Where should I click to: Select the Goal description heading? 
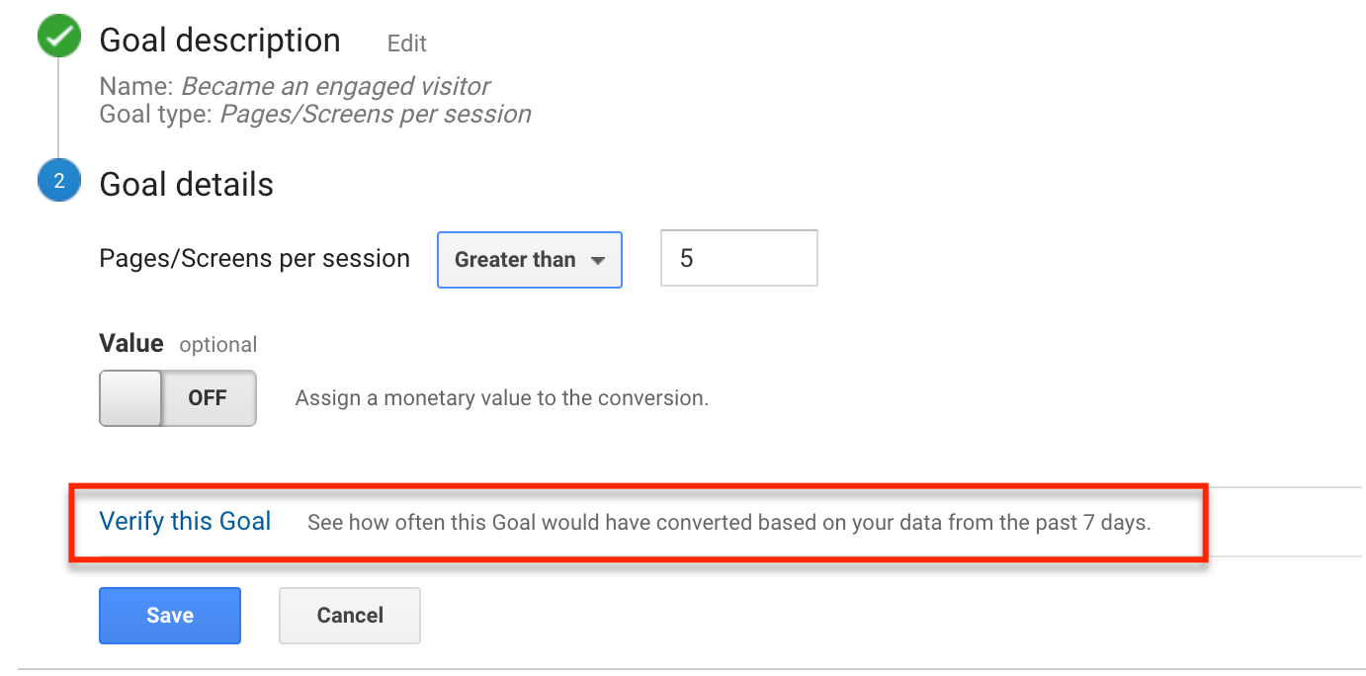tap(219, 41)
